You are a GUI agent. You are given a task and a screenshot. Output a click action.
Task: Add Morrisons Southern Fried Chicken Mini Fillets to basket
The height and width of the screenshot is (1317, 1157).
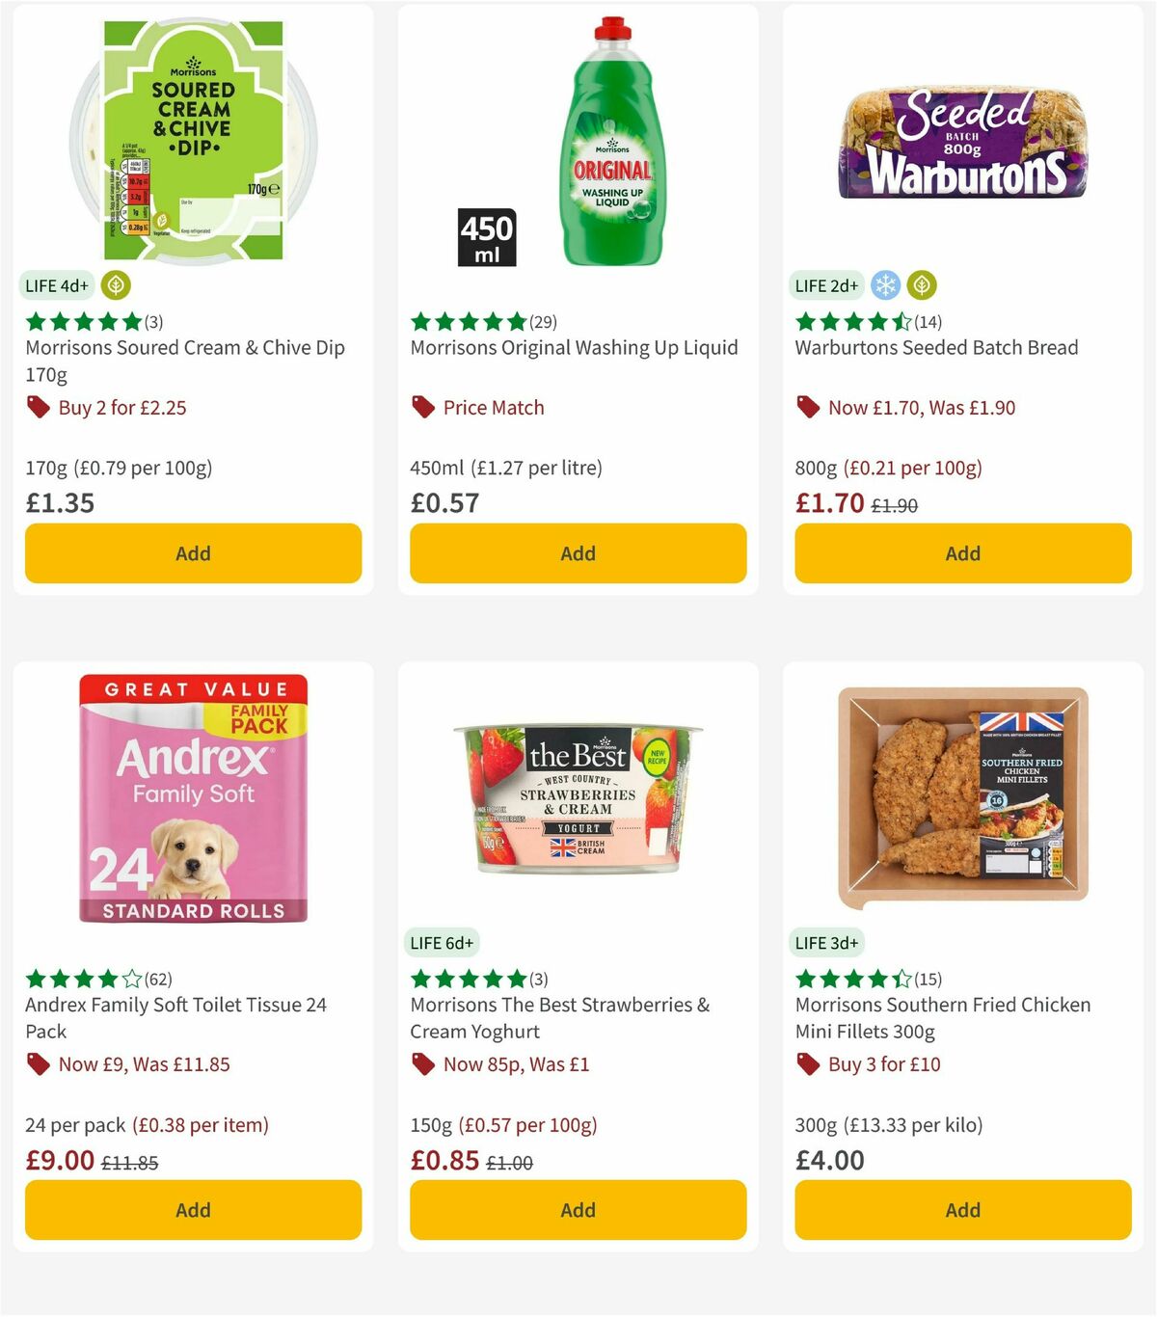(961, 1210)
